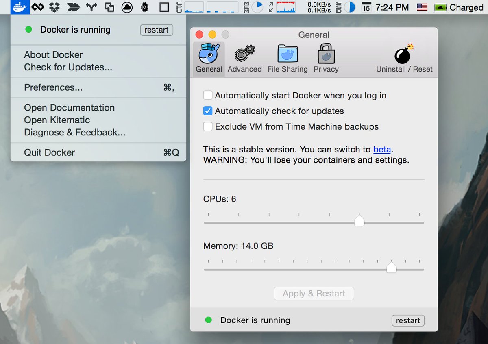
Task: Click the smartwatch menu bar icon
Action: point(144,7)
